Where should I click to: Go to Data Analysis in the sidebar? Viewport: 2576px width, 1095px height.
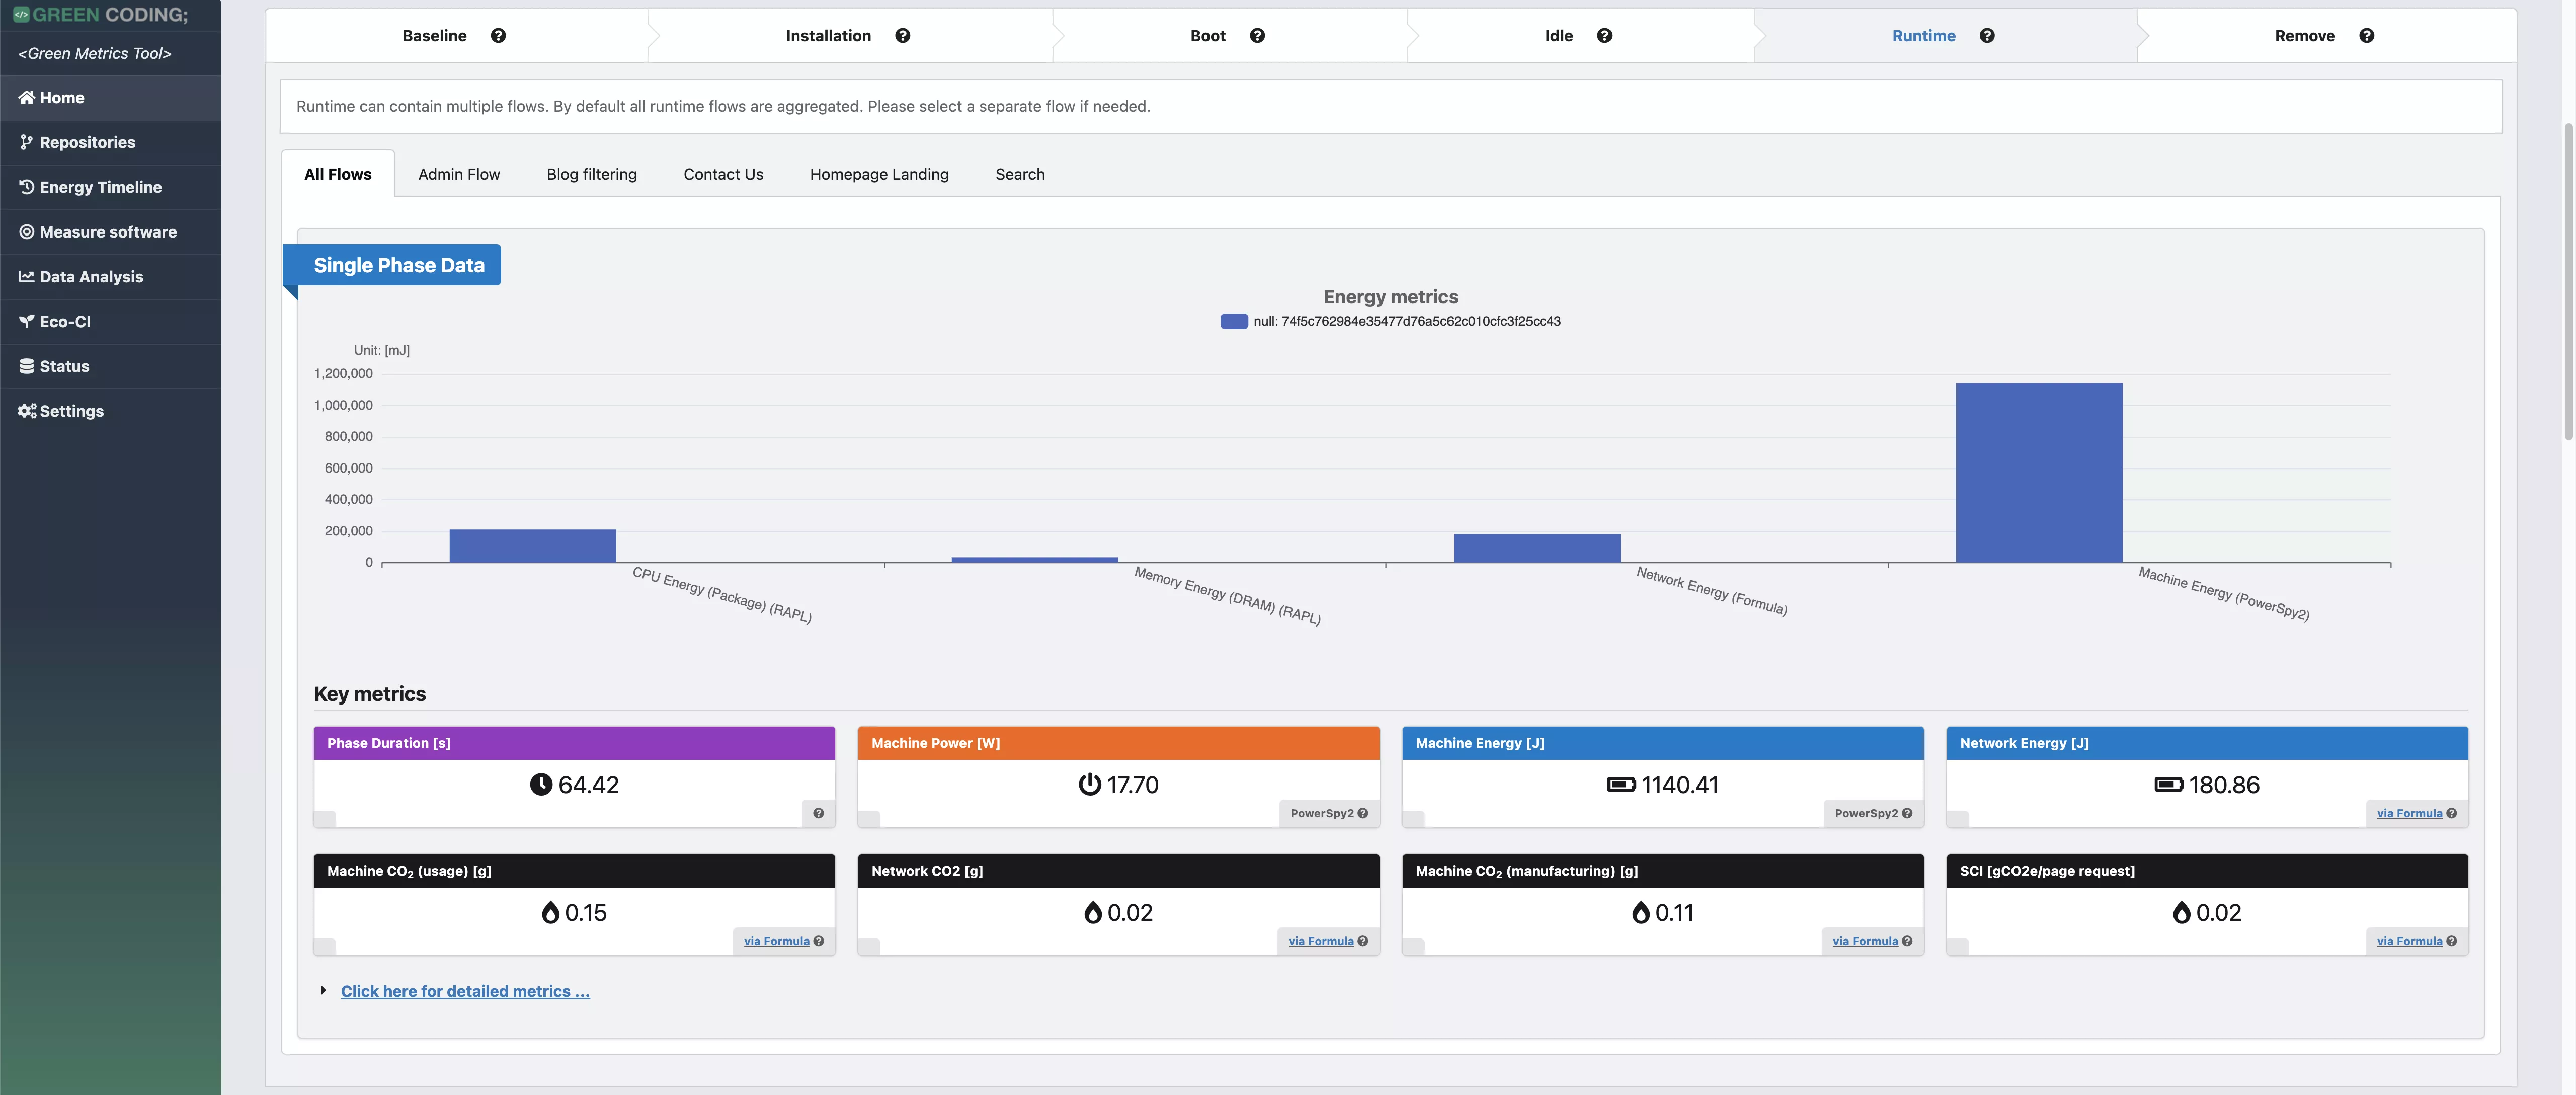(x=91, y=277)
